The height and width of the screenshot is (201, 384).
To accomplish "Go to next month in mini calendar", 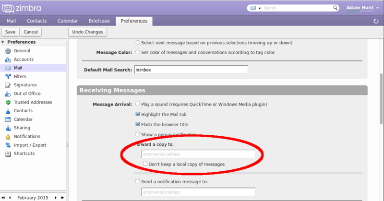I will click(x=56, y=198).
